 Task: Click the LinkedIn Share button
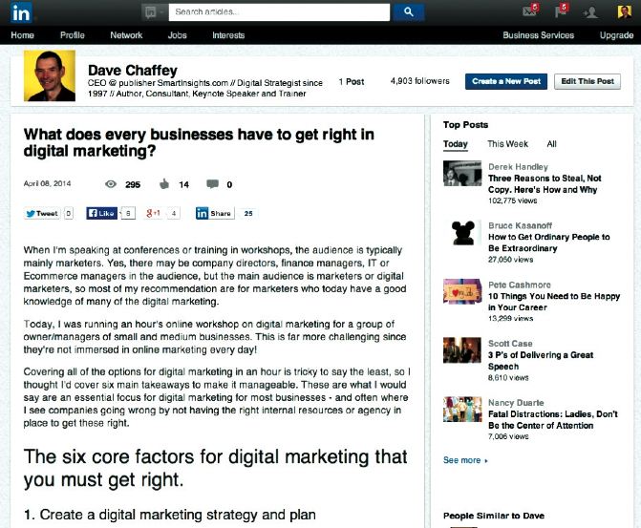click(x=215, y=213)
